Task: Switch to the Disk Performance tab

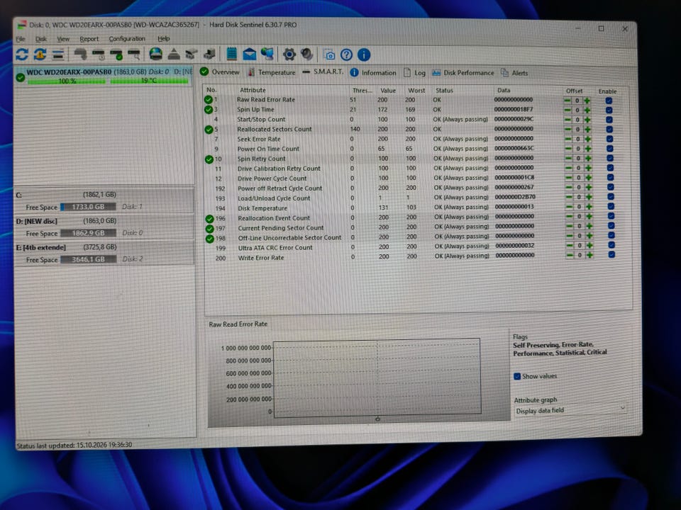Action: [x=463, y=73]
